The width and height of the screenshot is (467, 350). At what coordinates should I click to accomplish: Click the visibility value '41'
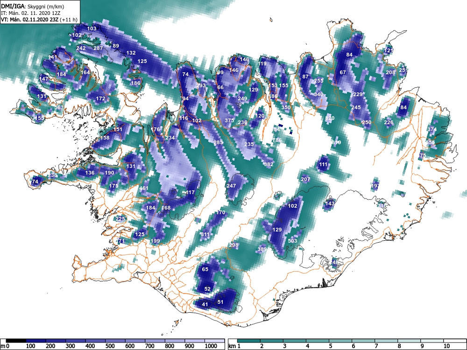pyautogui.click(x=205, y=304)
